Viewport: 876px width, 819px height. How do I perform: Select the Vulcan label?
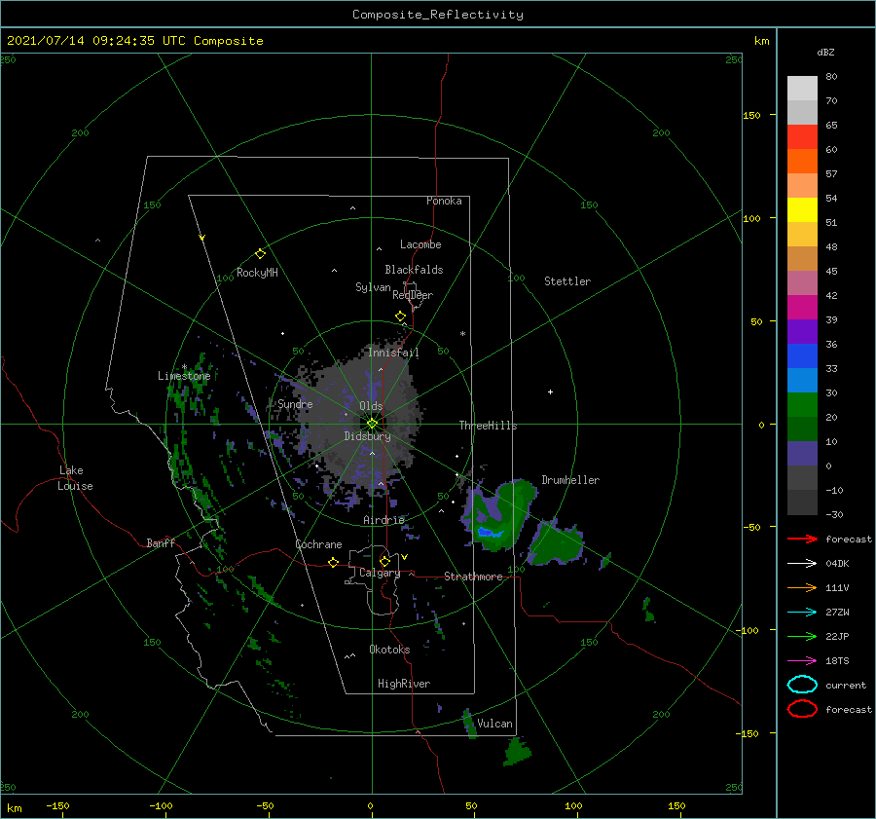coord(495,724)
